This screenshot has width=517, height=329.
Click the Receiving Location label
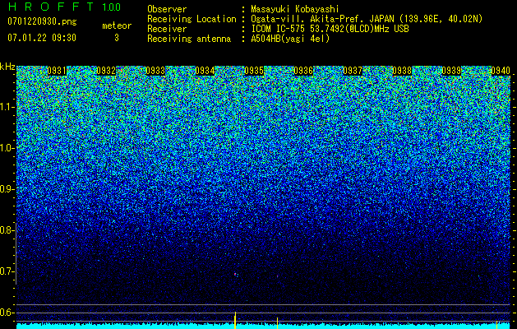(192, 19)
